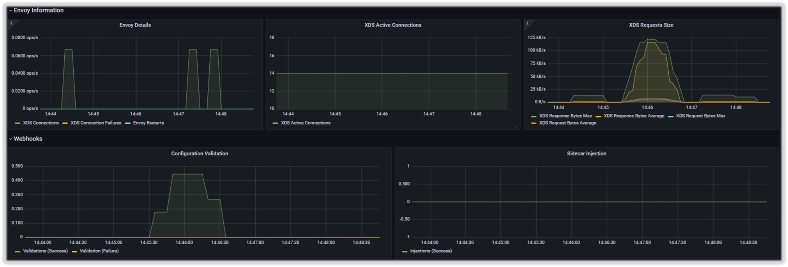Screen dimensions: 788x267
Task: Open color picker for Injections (Success) swatch
Action: coord(405,251)
